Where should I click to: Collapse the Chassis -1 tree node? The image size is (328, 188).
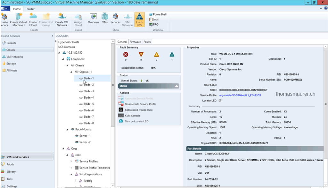click(x=71, y=72)
